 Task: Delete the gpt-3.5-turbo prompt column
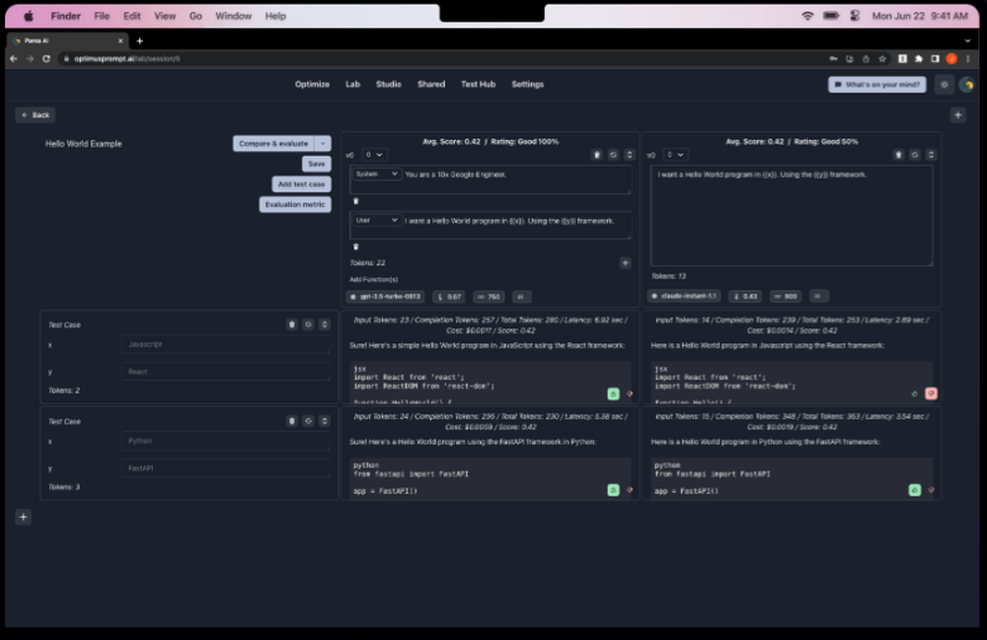point(597,155)
